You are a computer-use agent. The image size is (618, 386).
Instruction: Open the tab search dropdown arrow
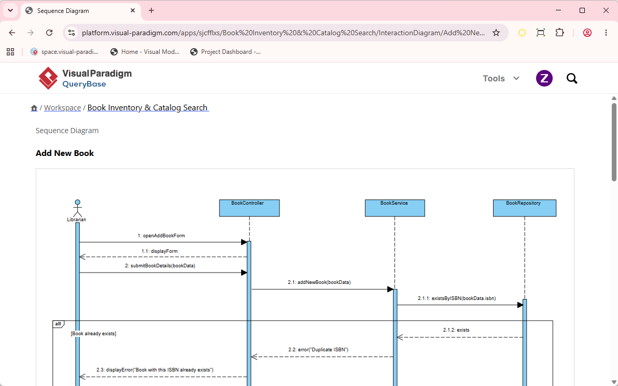10,11
